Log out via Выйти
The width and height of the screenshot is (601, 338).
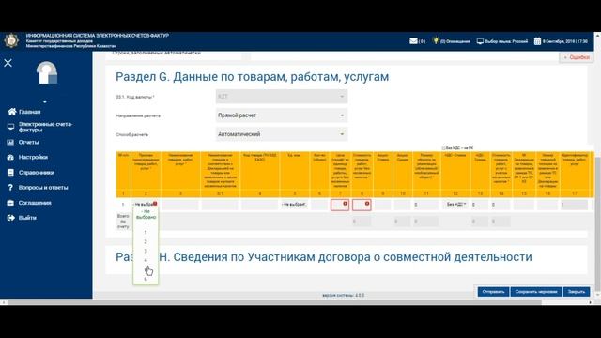tap(27, 218)
